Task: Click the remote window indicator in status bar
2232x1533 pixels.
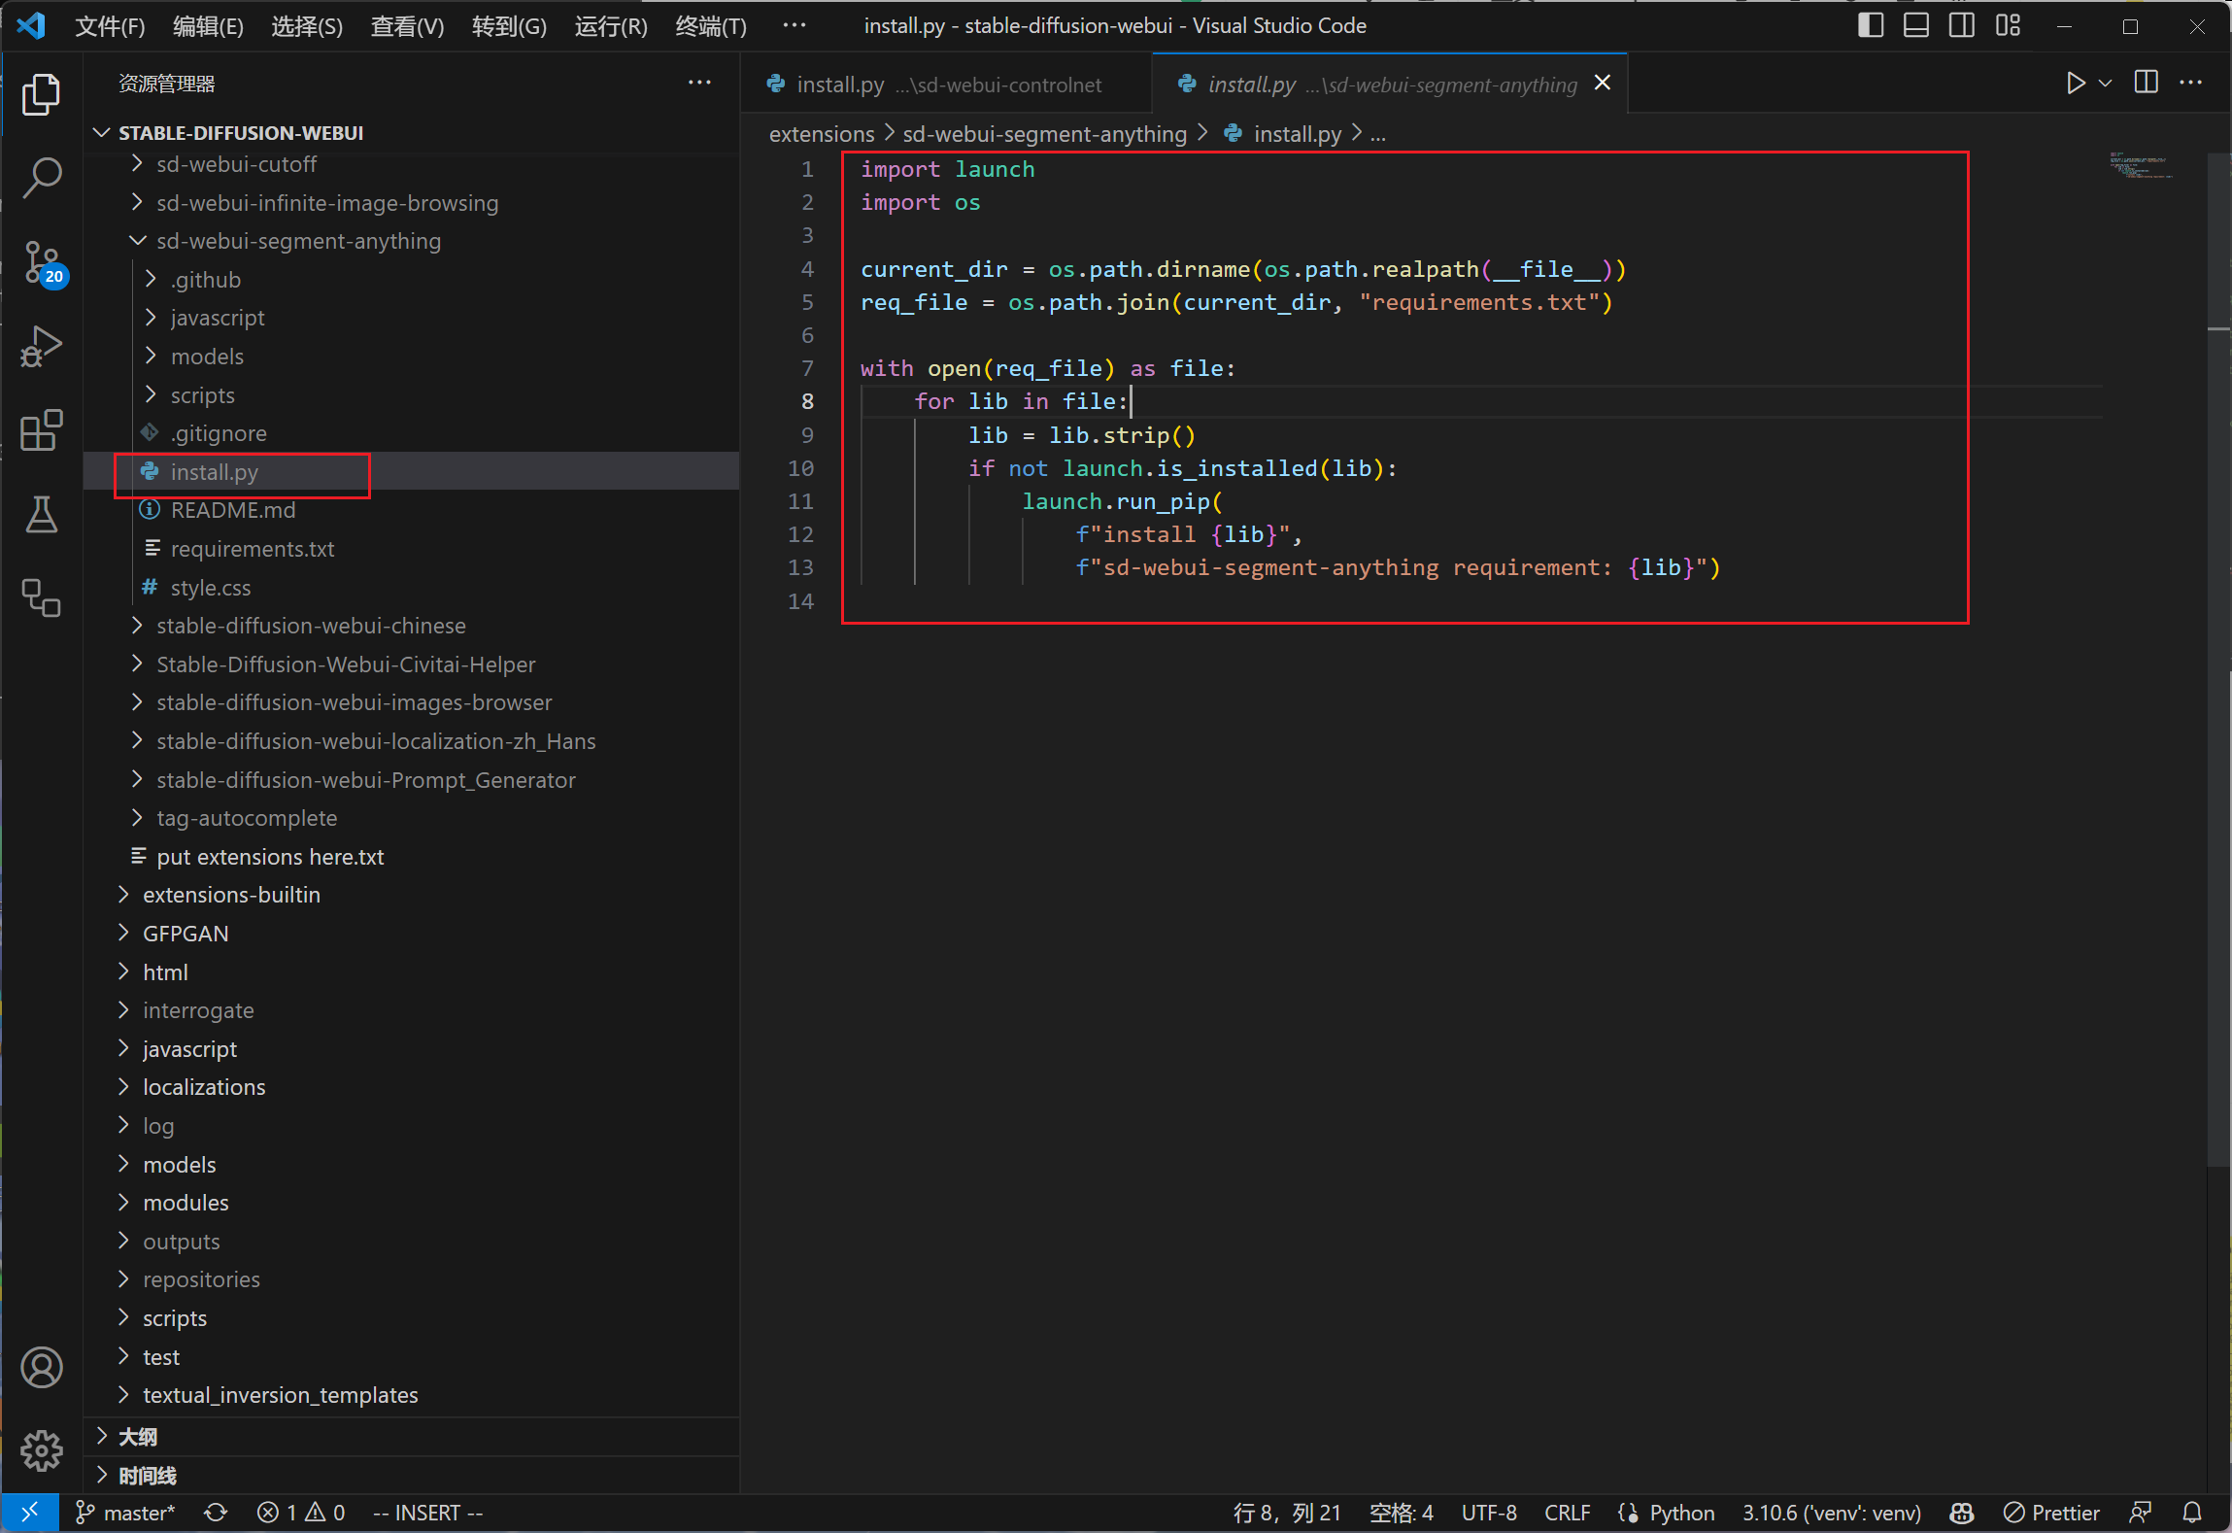Action: click(29, 1513)
